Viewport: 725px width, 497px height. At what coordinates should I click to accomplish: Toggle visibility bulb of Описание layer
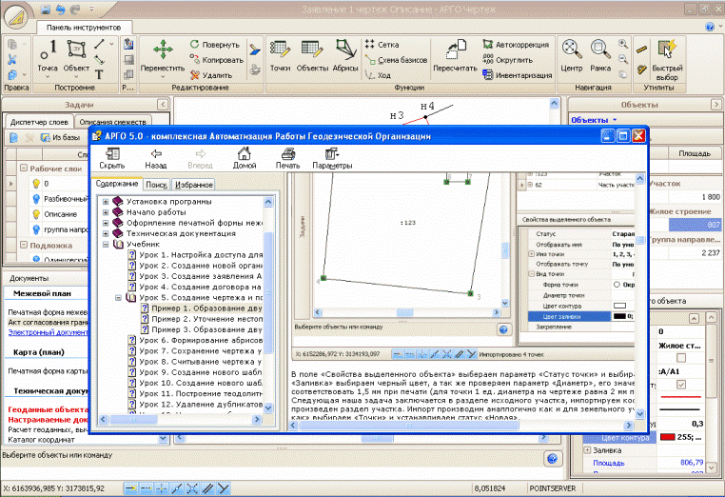tap(36, 214)
